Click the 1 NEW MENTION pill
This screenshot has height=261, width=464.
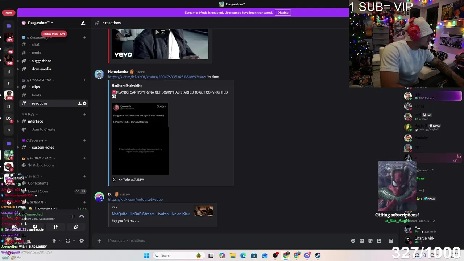(54, 34)
